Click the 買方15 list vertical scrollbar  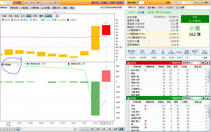click(208, 82)
